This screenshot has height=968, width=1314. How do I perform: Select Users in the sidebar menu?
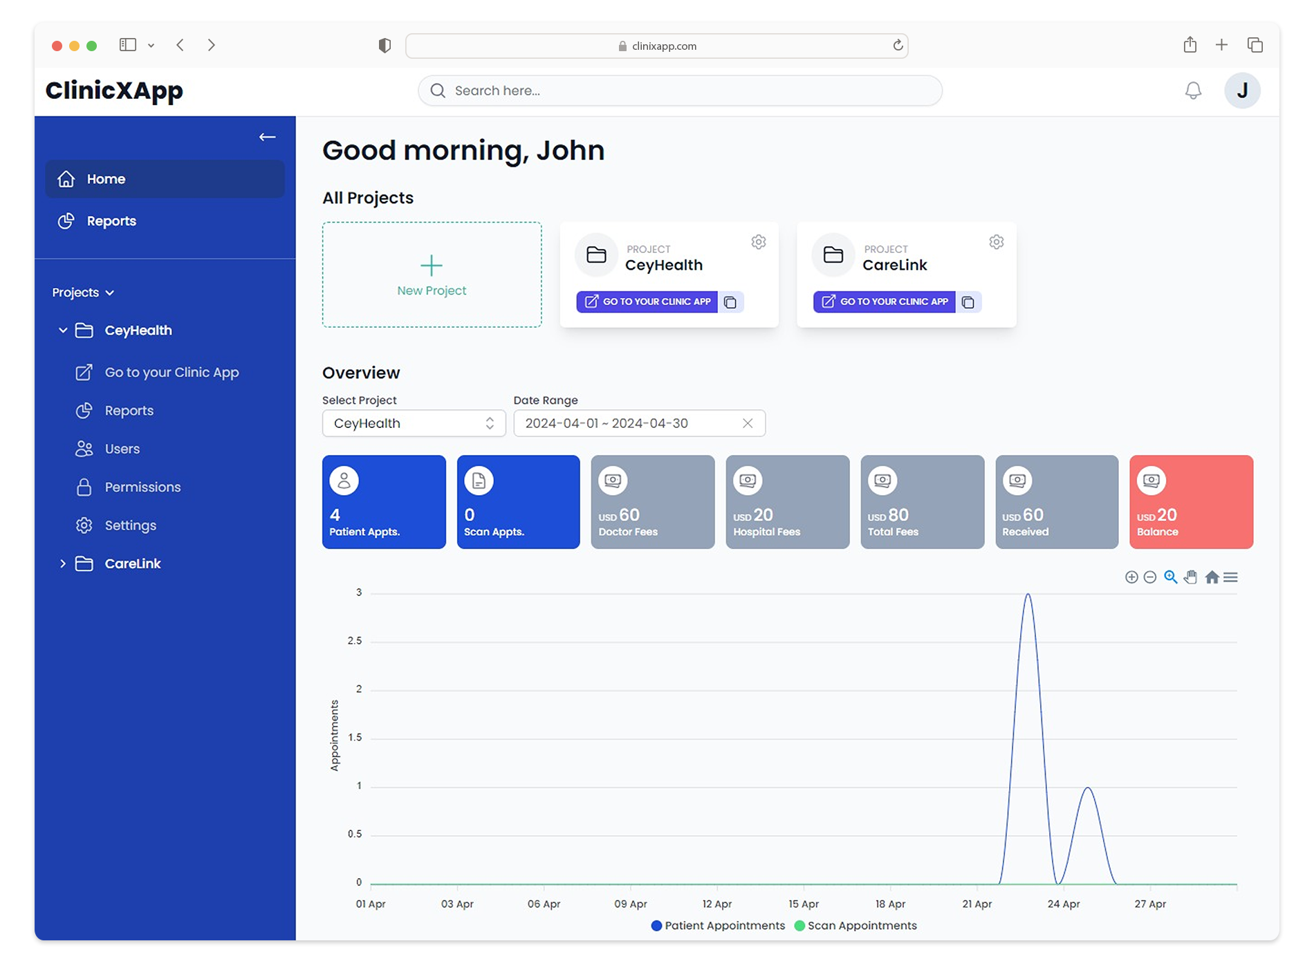[x=122, y=449]
